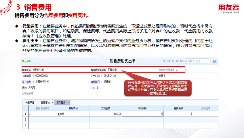Click the 排序定位 button

tap(45, 102)
